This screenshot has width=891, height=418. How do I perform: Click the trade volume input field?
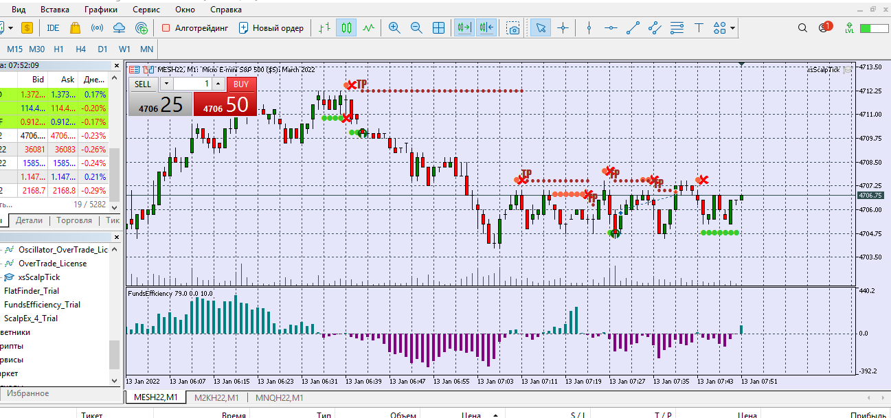click(x=192, y=84)
